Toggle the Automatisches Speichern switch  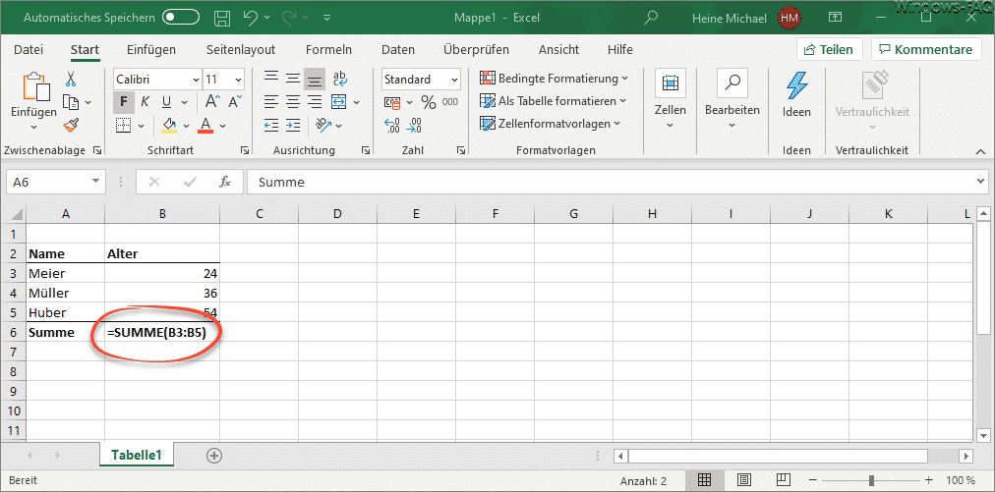[181, 18]
